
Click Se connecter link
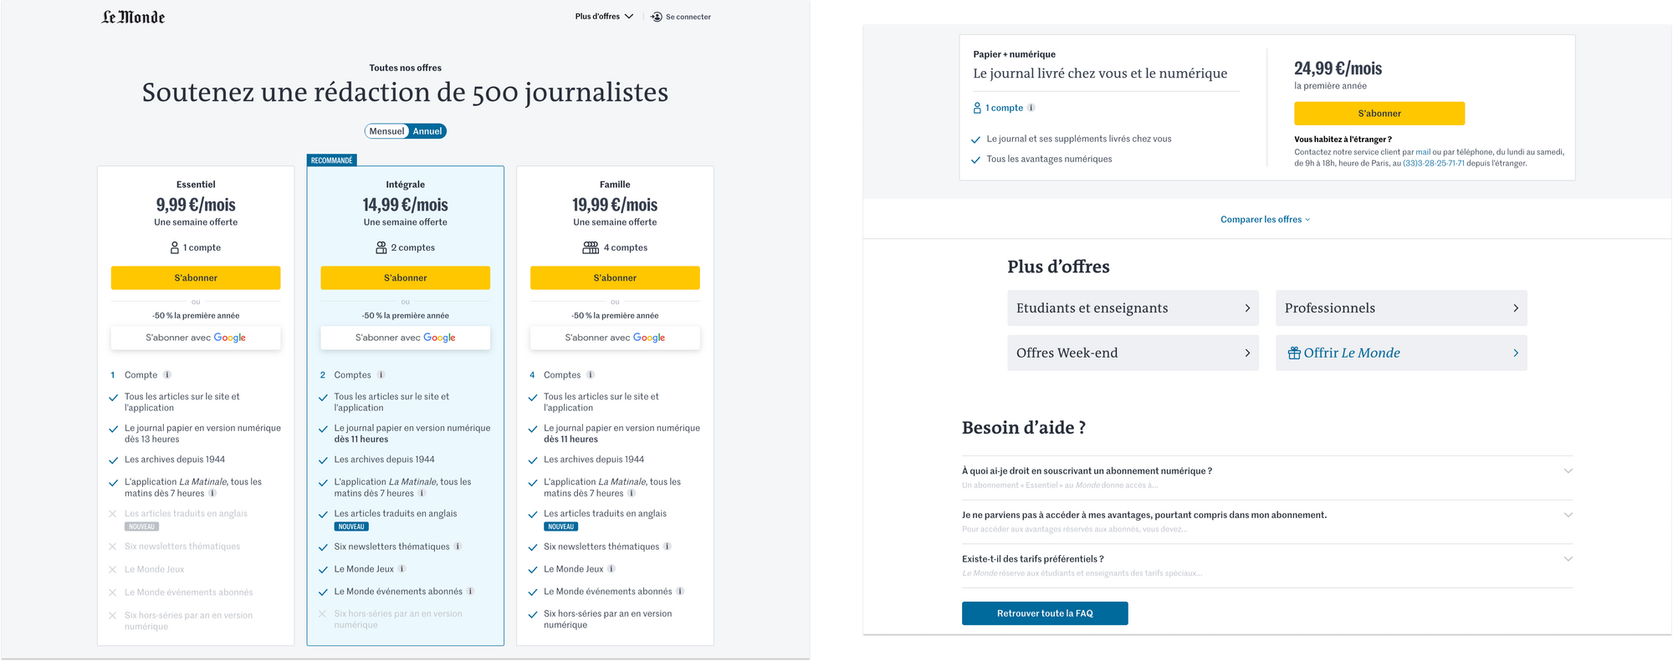[688, 17]
